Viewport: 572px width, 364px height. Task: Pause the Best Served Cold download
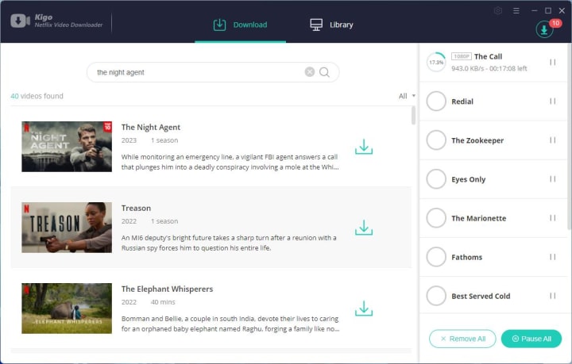[553, 296]
